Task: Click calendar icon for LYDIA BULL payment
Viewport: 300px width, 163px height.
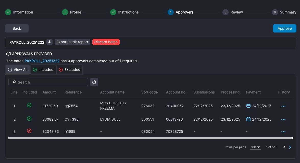Action: pos(248,119)
